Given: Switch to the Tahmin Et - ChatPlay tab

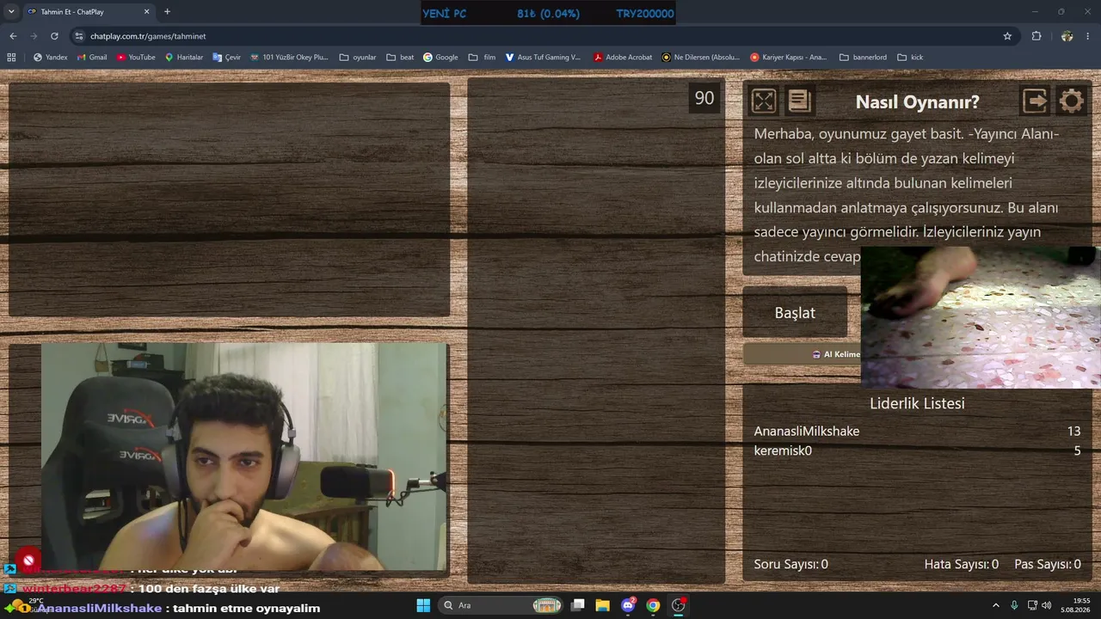Looking at the screenshot, I should (x=89, y=12).
